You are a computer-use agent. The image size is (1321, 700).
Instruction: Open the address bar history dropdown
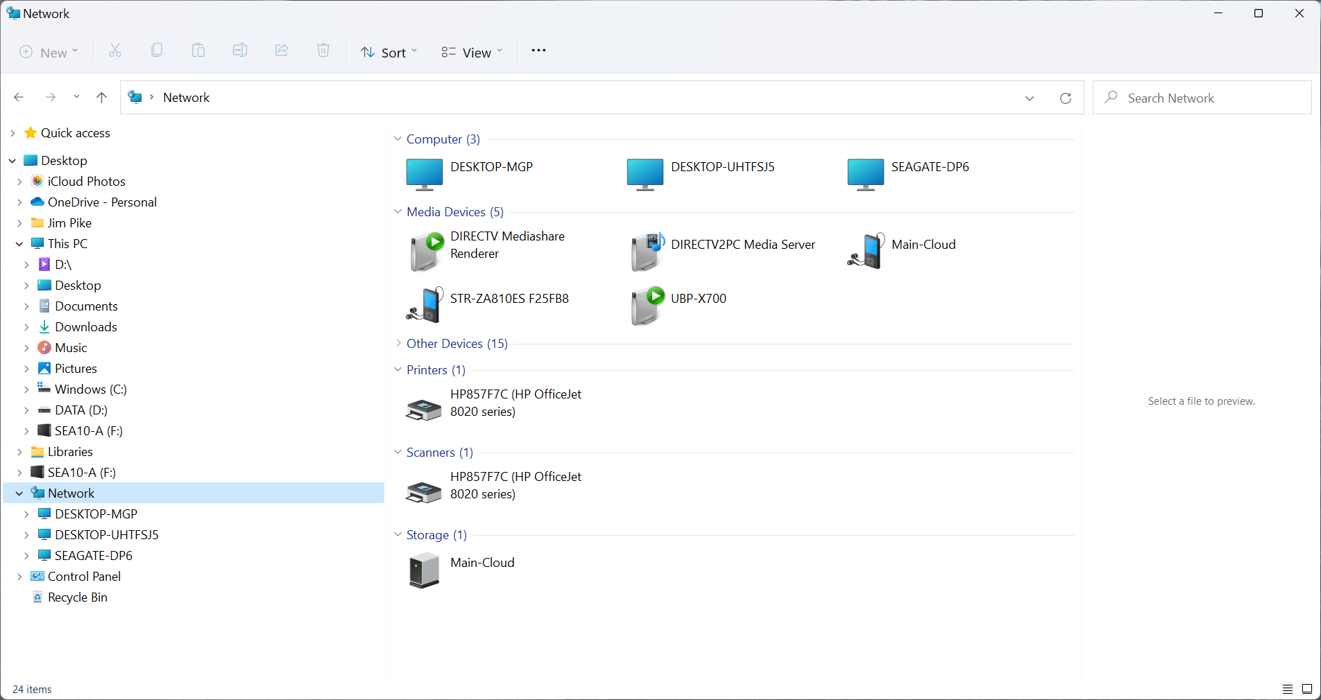click(x=1030, y=98)
